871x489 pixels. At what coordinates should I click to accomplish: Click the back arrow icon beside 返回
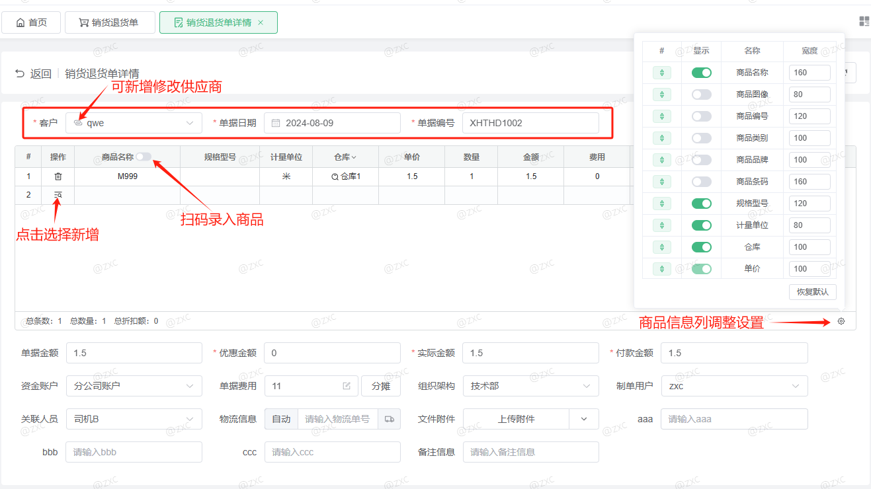click(20, 73)
